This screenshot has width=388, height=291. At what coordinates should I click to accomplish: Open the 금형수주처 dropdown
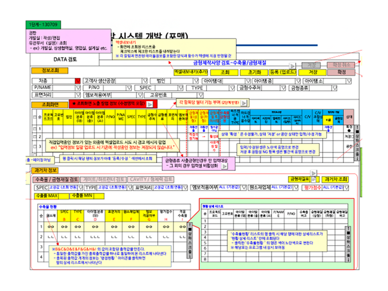coord(283,88)
